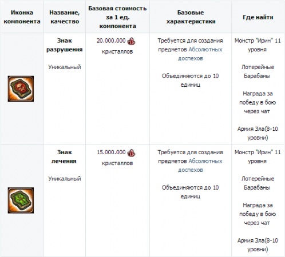Open Абсолютных доспехов link in second row
This screenshot has height=257, width=285.
[200, 166]
